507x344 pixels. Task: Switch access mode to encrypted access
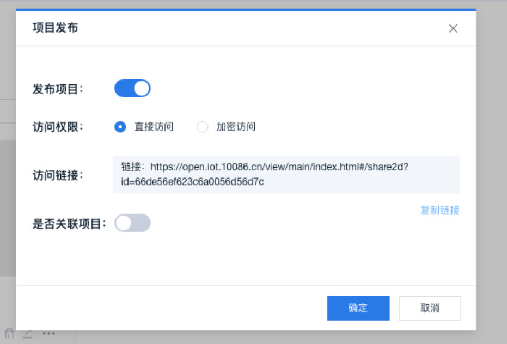[x=203, y=126]
